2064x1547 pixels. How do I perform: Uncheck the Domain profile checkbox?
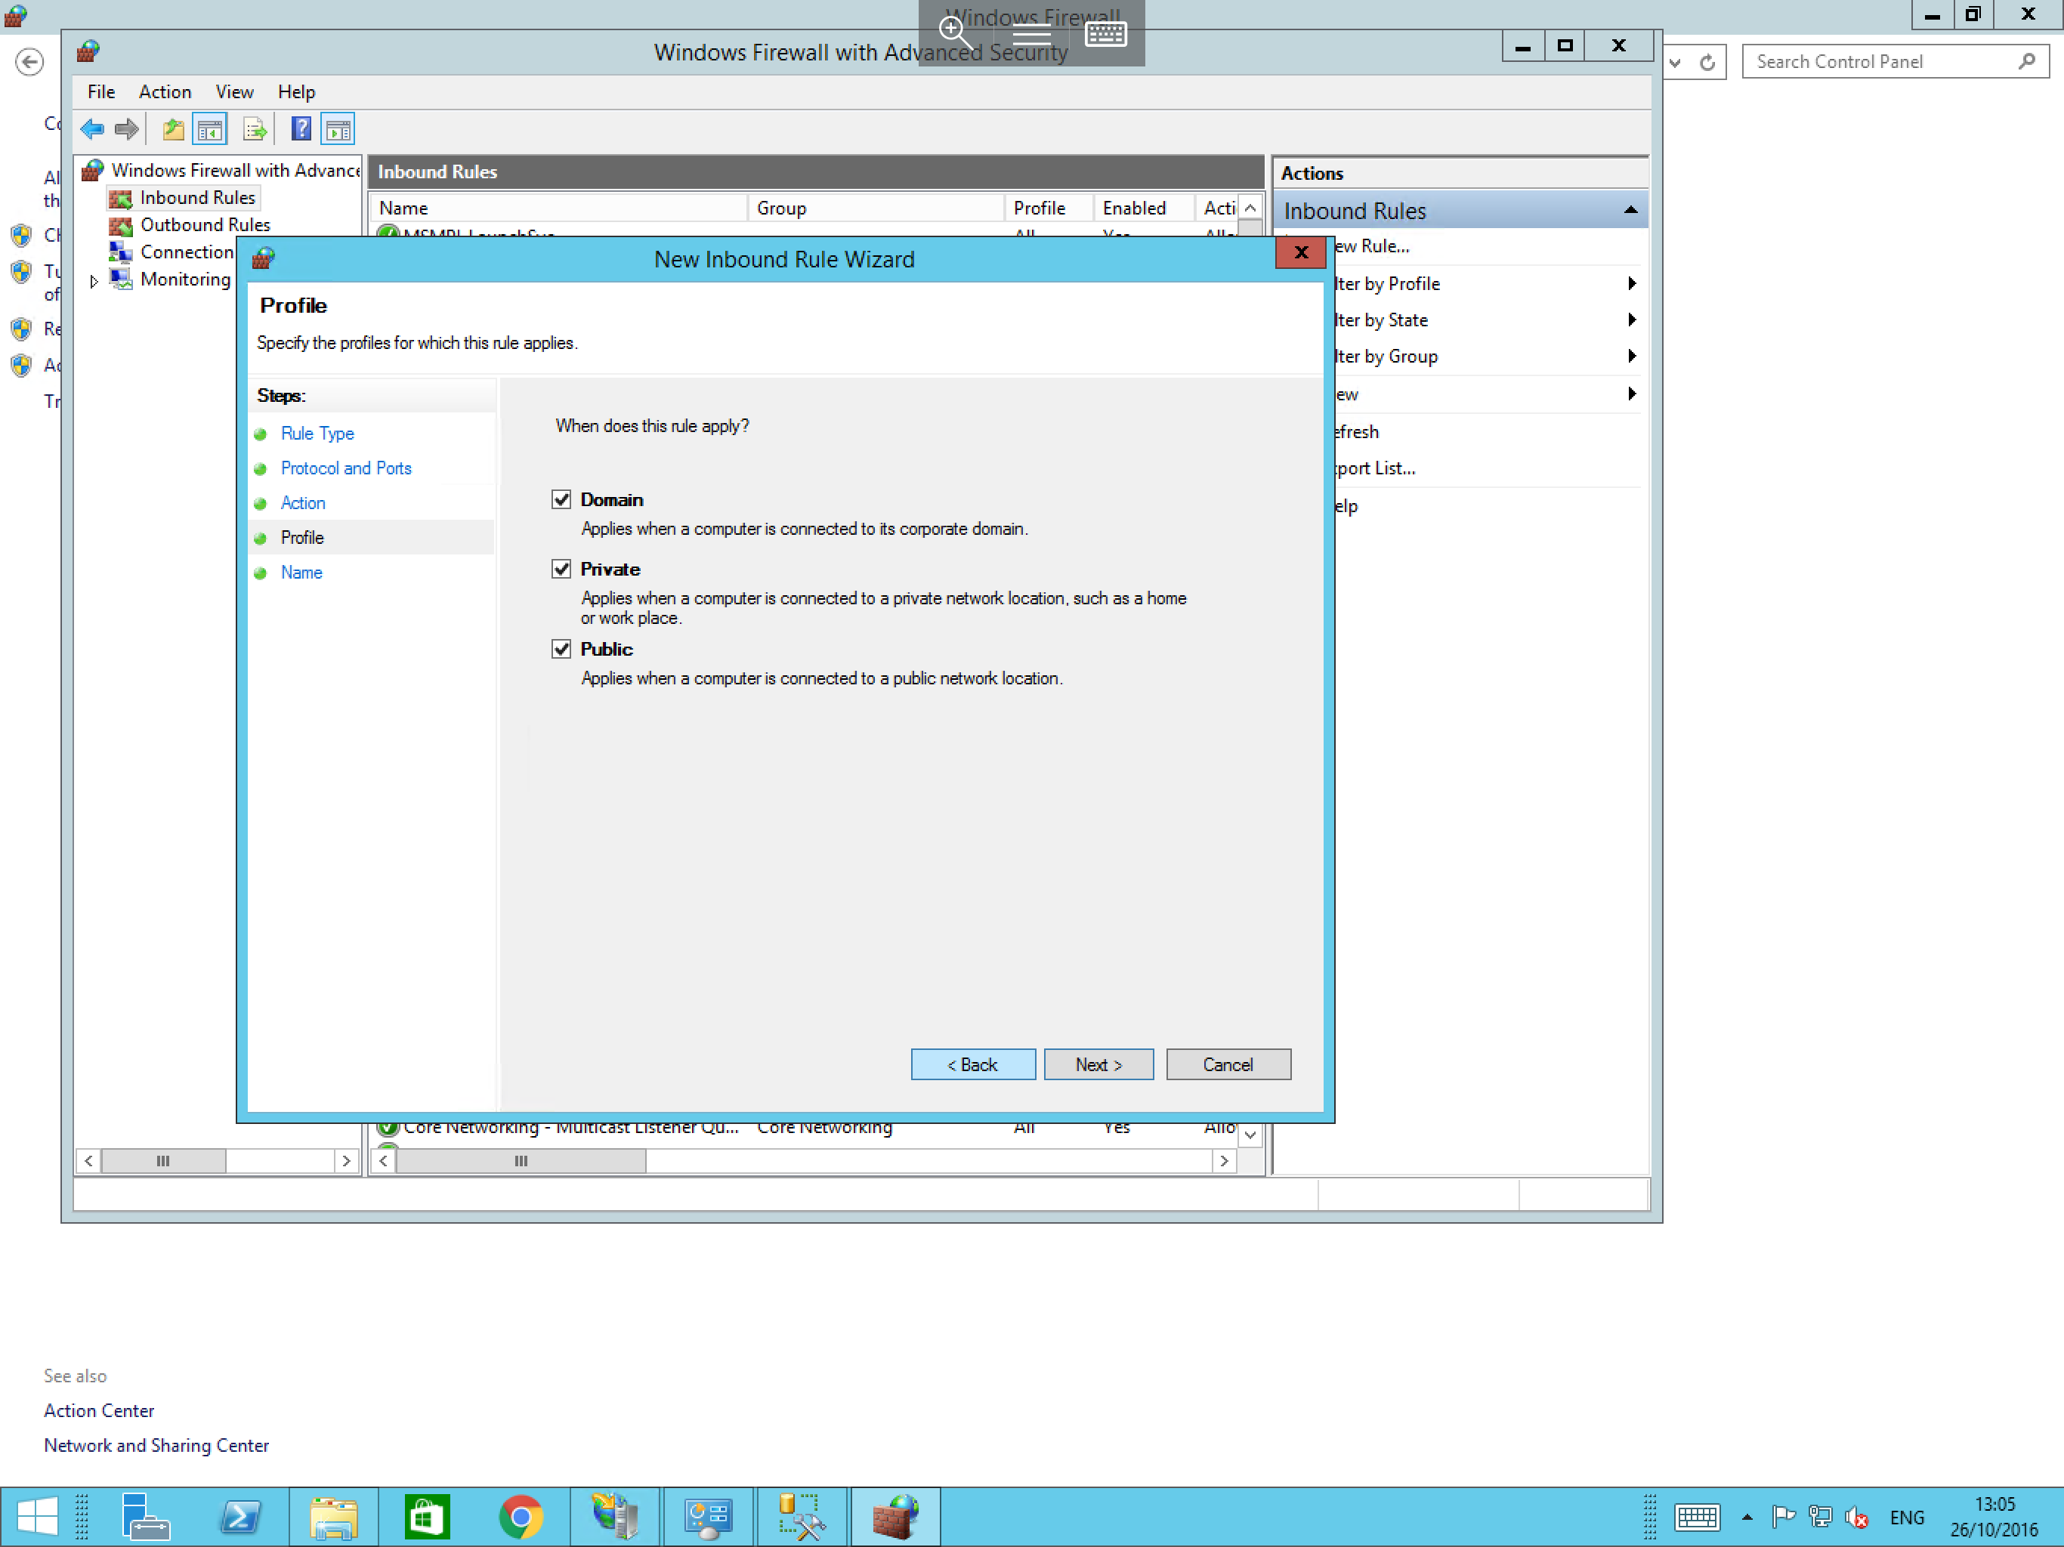click(x=561, y=499)
